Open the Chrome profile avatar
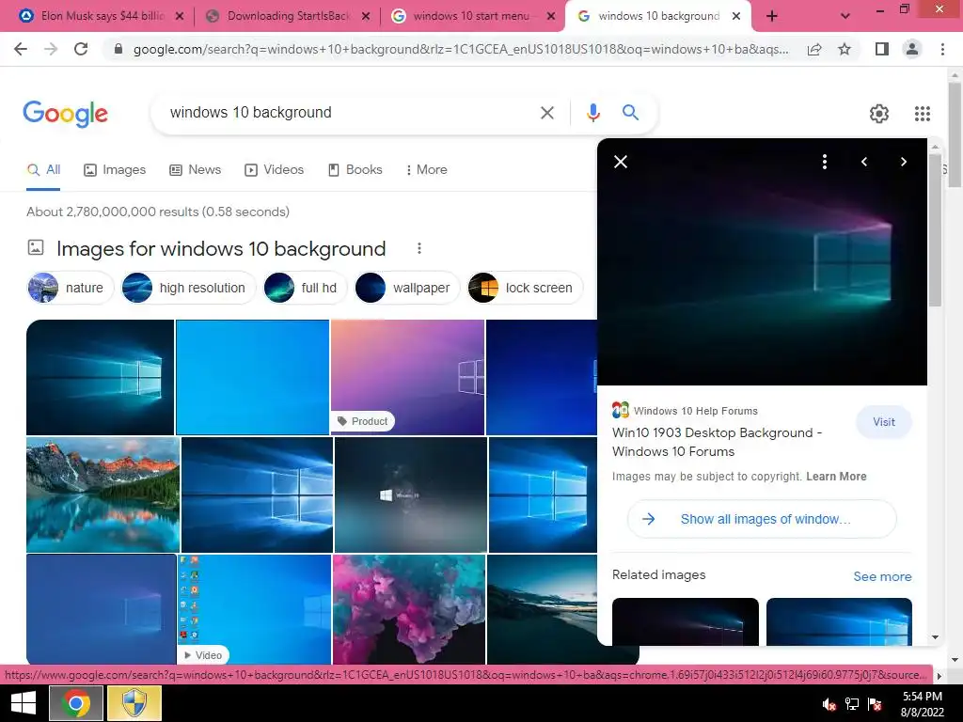 pos(912,49)
